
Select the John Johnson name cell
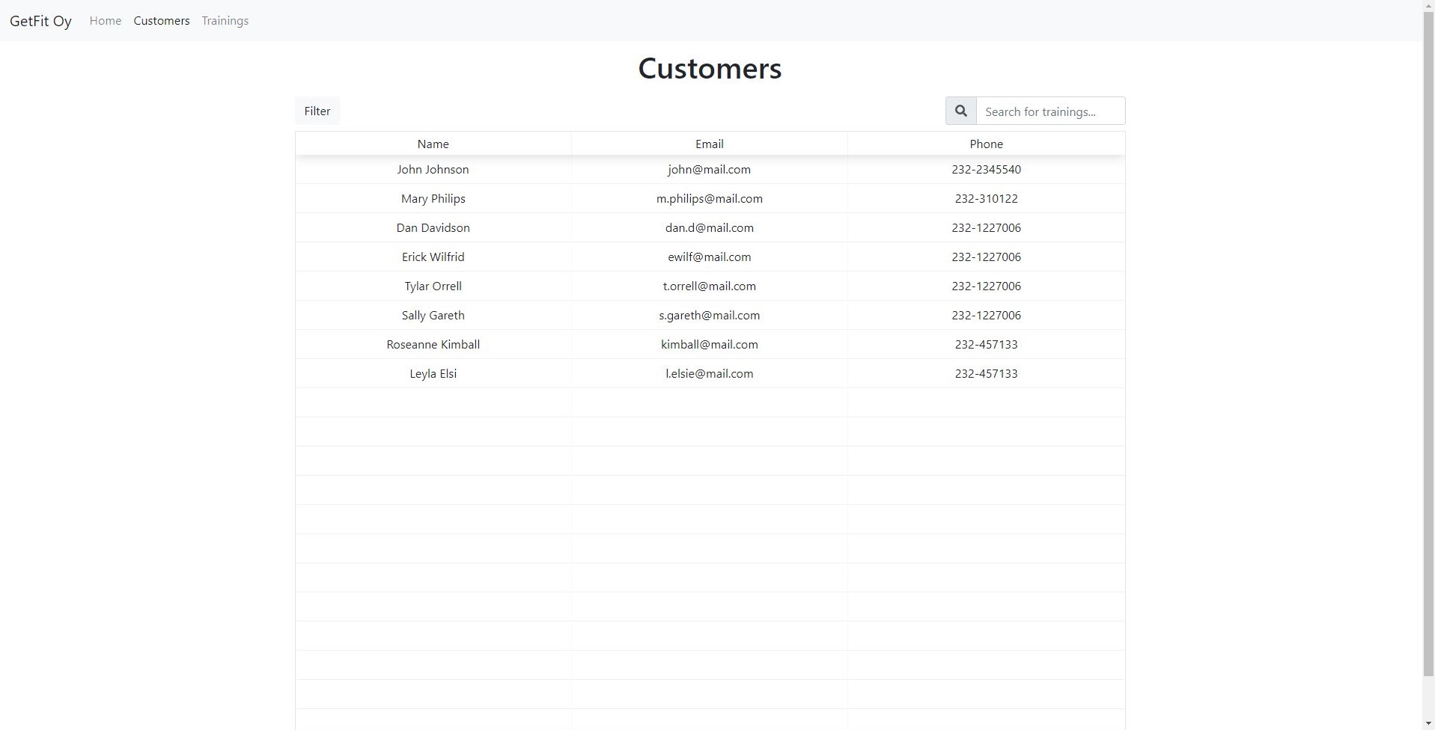tap(433, 170)
